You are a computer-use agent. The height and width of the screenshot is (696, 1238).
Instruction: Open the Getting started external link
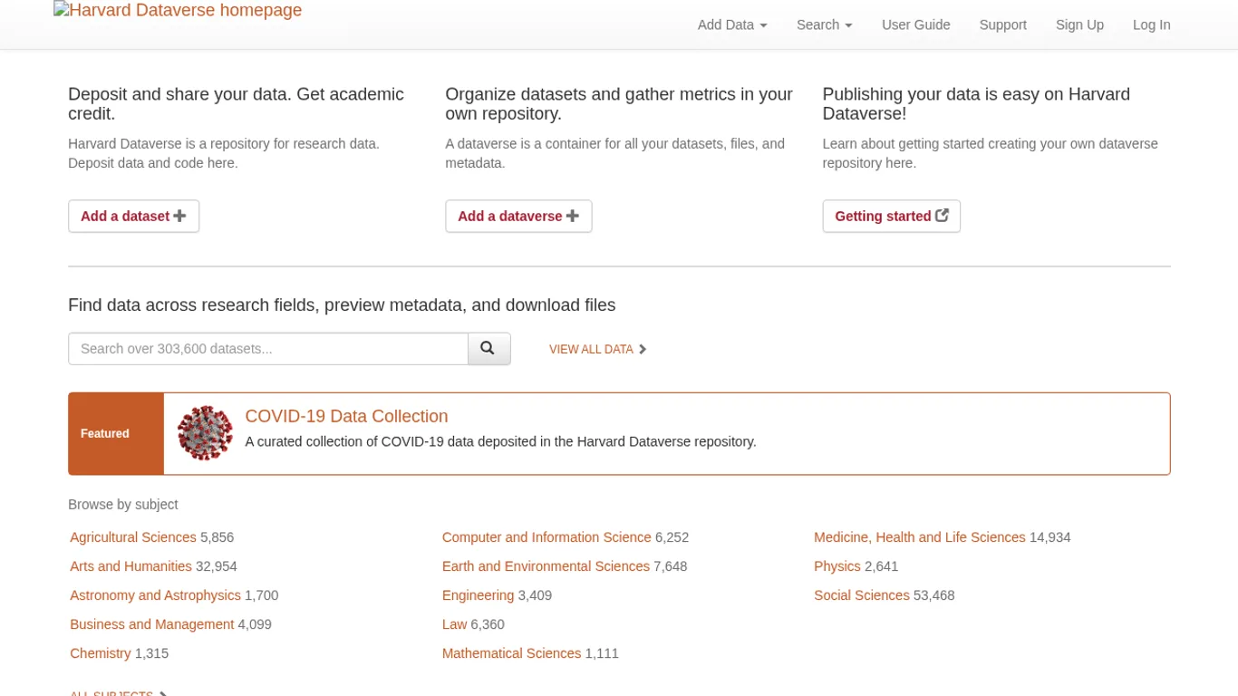892,217
